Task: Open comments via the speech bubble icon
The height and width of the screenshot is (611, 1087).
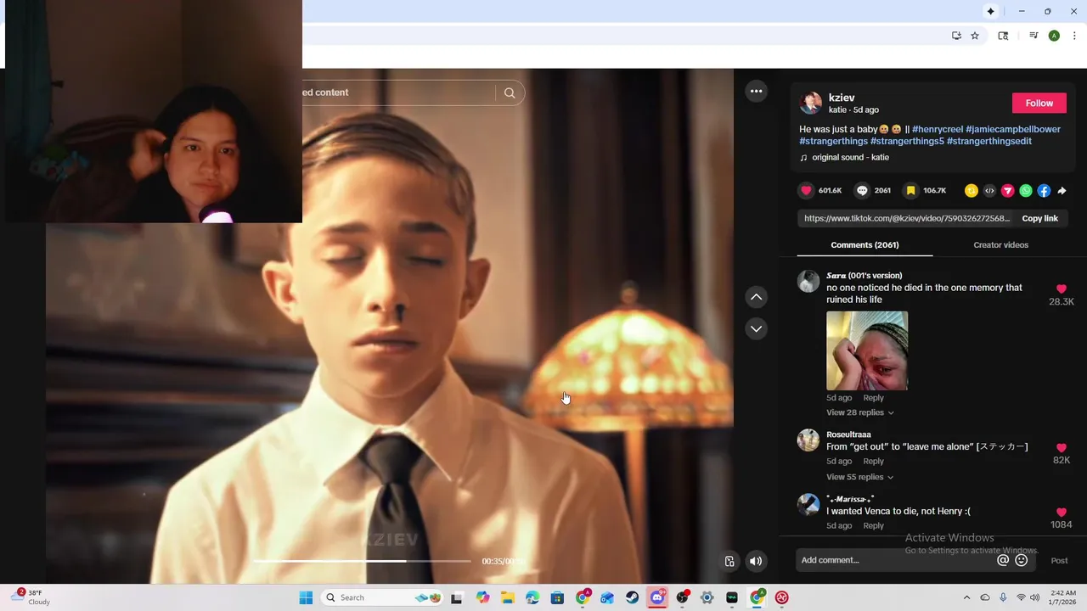Action: pos(862,191)
